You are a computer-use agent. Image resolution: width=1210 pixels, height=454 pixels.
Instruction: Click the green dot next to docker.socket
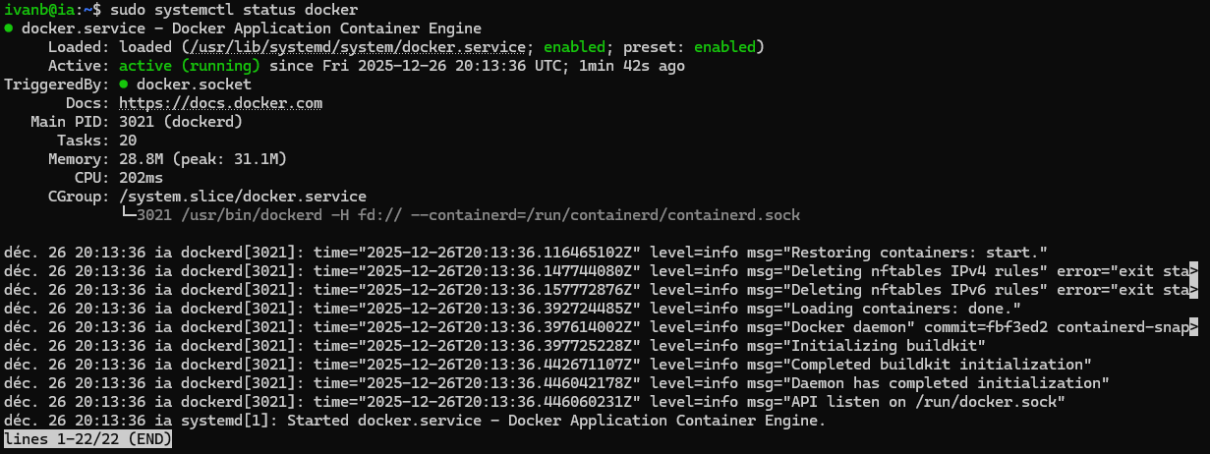(x=124, y=85)
